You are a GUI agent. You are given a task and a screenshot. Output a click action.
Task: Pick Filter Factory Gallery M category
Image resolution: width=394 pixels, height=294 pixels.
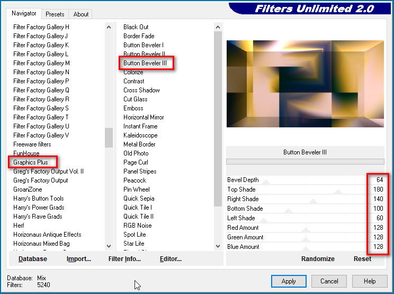41,63
